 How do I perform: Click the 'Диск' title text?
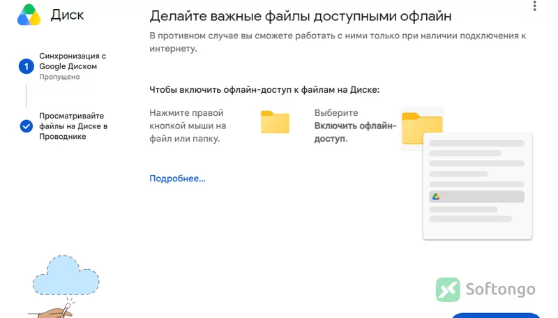tap(67, 15)
